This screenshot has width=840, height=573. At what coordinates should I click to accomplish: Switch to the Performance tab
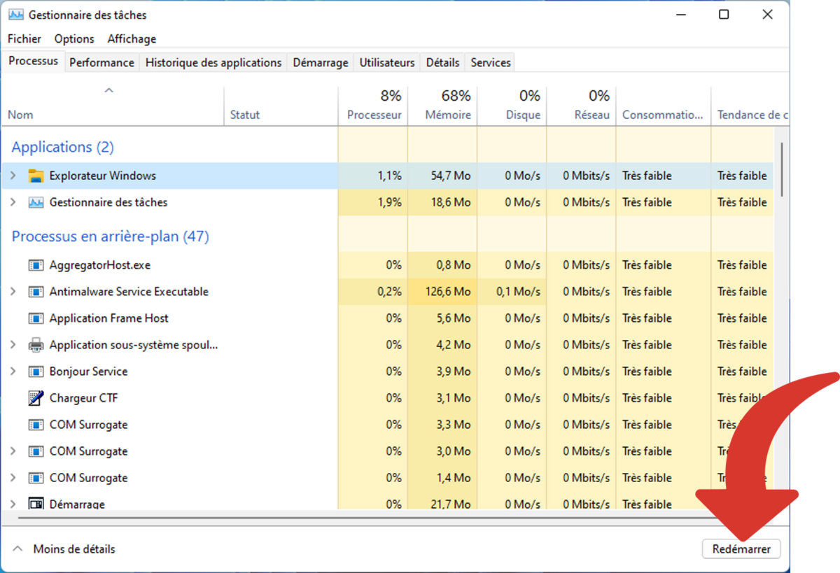pos(101,62)
